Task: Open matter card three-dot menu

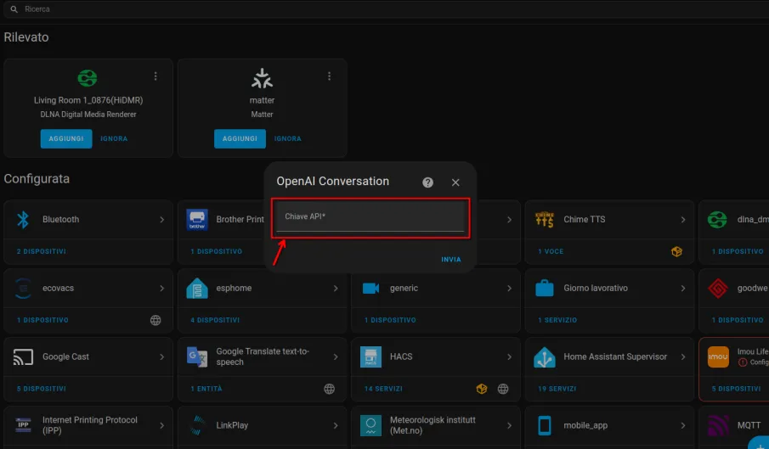Action: (329, 76)
